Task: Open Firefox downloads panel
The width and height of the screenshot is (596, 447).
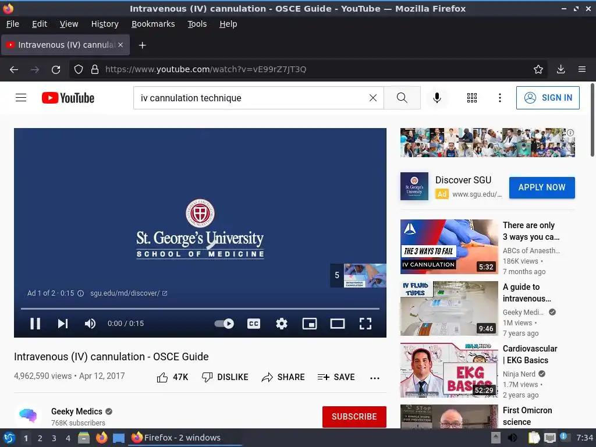Action: (560, 69)
